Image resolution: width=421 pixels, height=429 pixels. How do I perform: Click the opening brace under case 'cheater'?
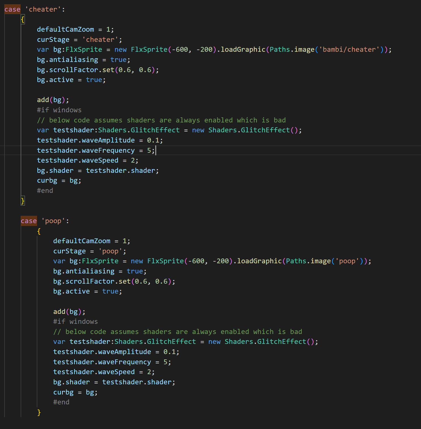23,19
